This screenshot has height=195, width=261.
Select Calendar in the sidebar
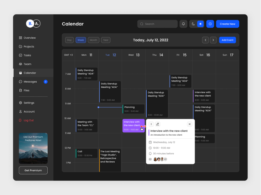pyautogui.click(x=33, y=73)
